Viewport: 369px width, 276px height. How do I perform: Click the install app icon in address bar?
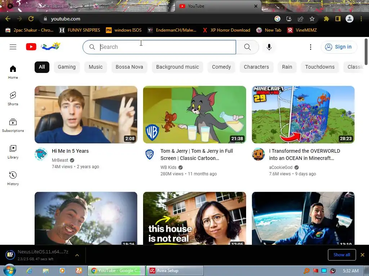tap(289, 19)
